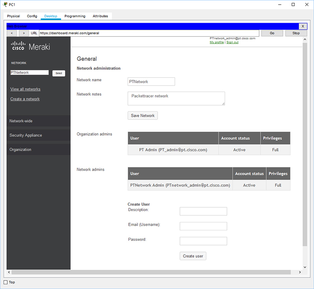Viewport: 314px width, 289px height.
Task: Click the horizontal scrollbar right arrow
Action: (x=300, y=272)
